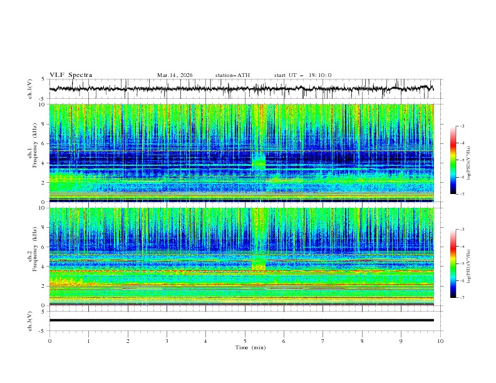
Task: Click time axis tick label "7"
Action: tap(323, 341)
